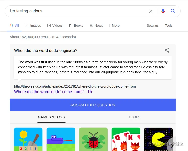
Task: Click the answer paragraph about the late 1800s
Action: point(93,67)
